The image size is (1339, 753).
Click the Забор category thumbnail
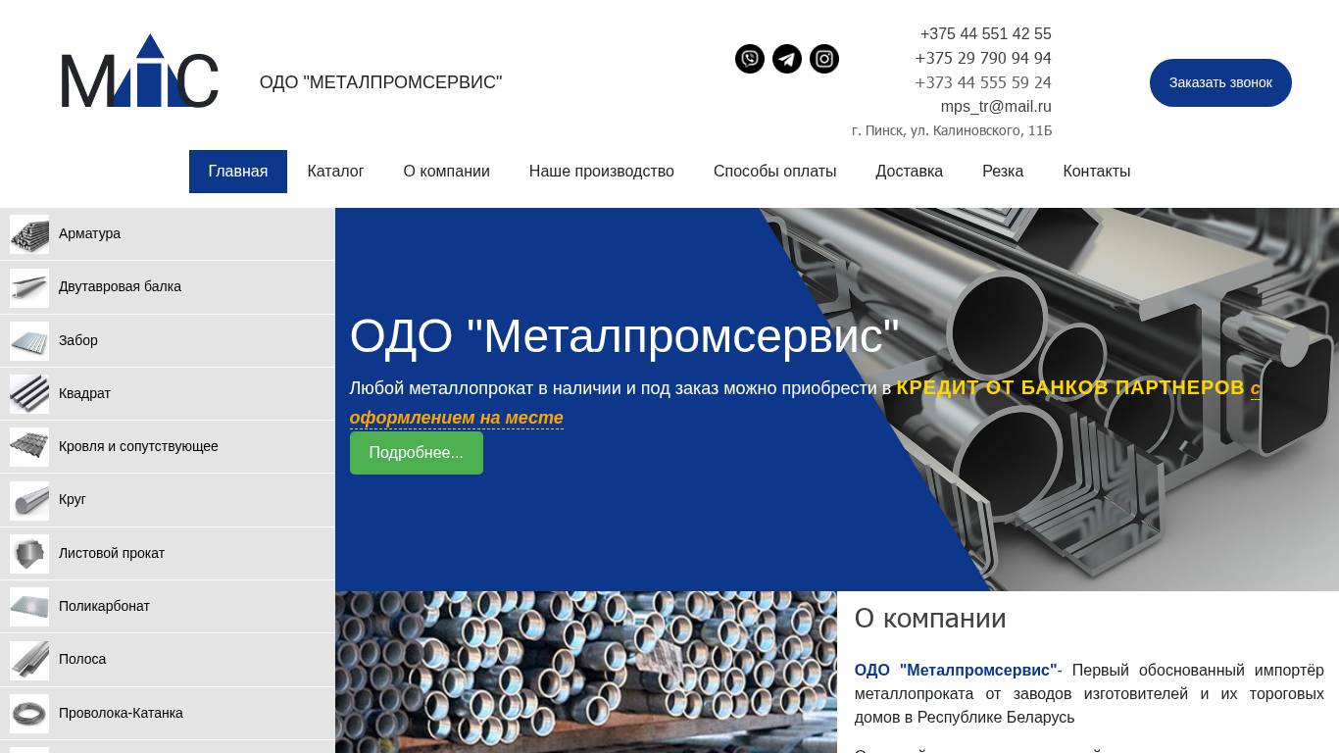pos(29,341)
